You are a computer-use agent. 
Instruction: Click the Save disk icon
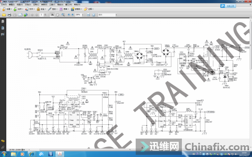coord(15,15)
